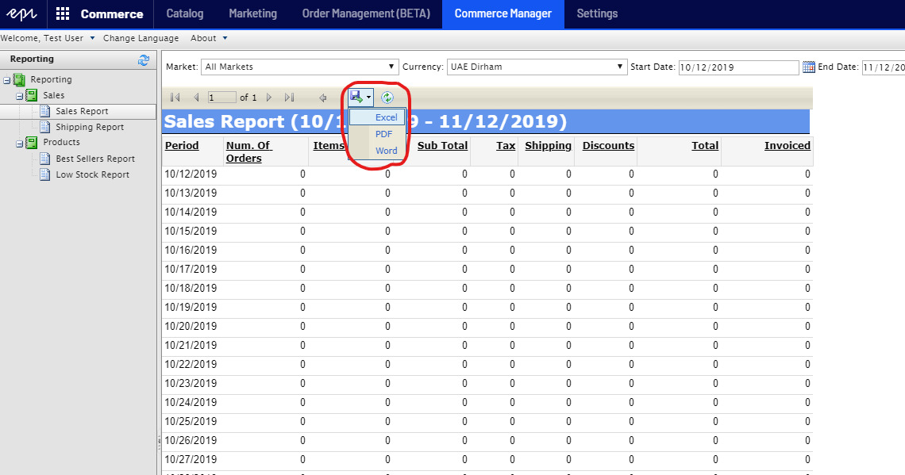Sort by the Sub Total column header

442,145
